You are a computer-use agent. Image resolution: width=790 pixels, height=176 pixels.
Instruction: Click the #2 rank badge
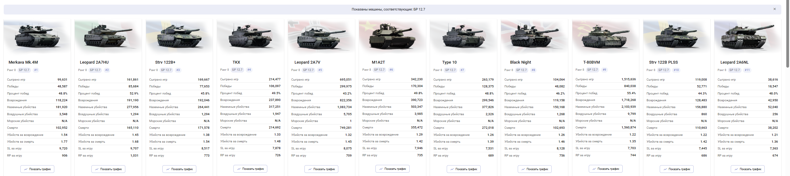(x=107, y=70)
